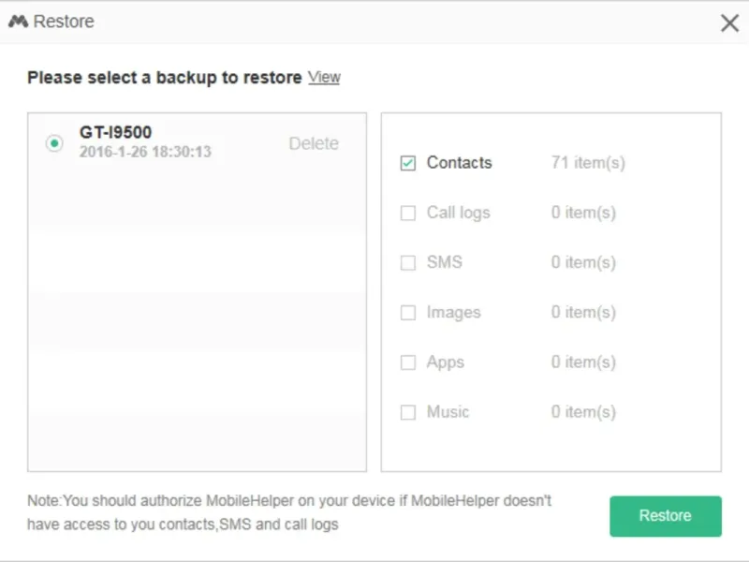Click the GT-I9500 backup name text
The image size is (749, 562).
tap(115, 133)
